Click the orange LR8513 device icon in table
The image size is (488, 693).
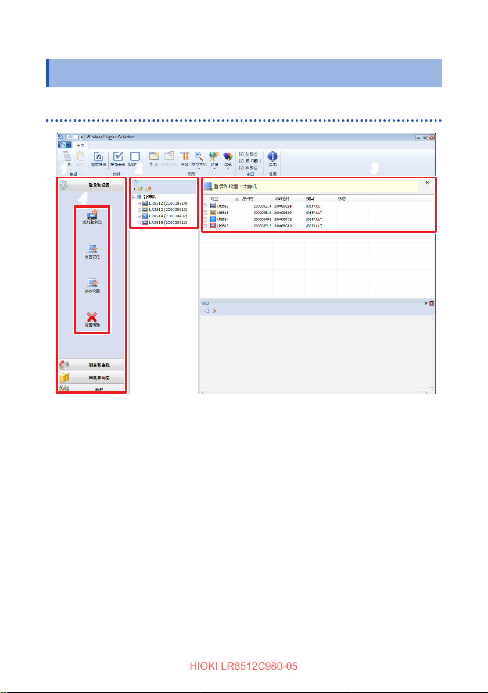tap(213, 213)
